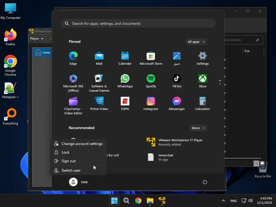
Task: Click Change account settings
Action: 78,144
